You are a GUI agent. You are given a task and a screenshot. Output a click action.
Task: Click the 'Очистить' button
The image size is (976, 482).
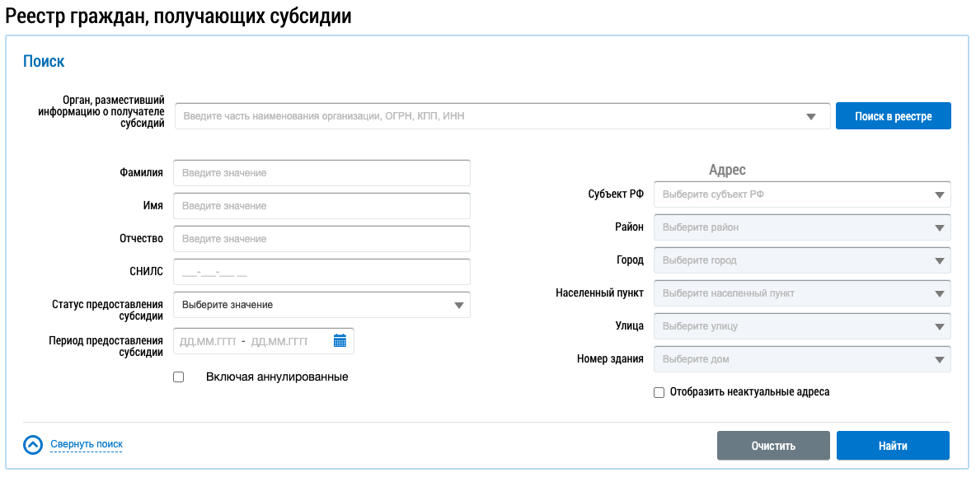773,446
